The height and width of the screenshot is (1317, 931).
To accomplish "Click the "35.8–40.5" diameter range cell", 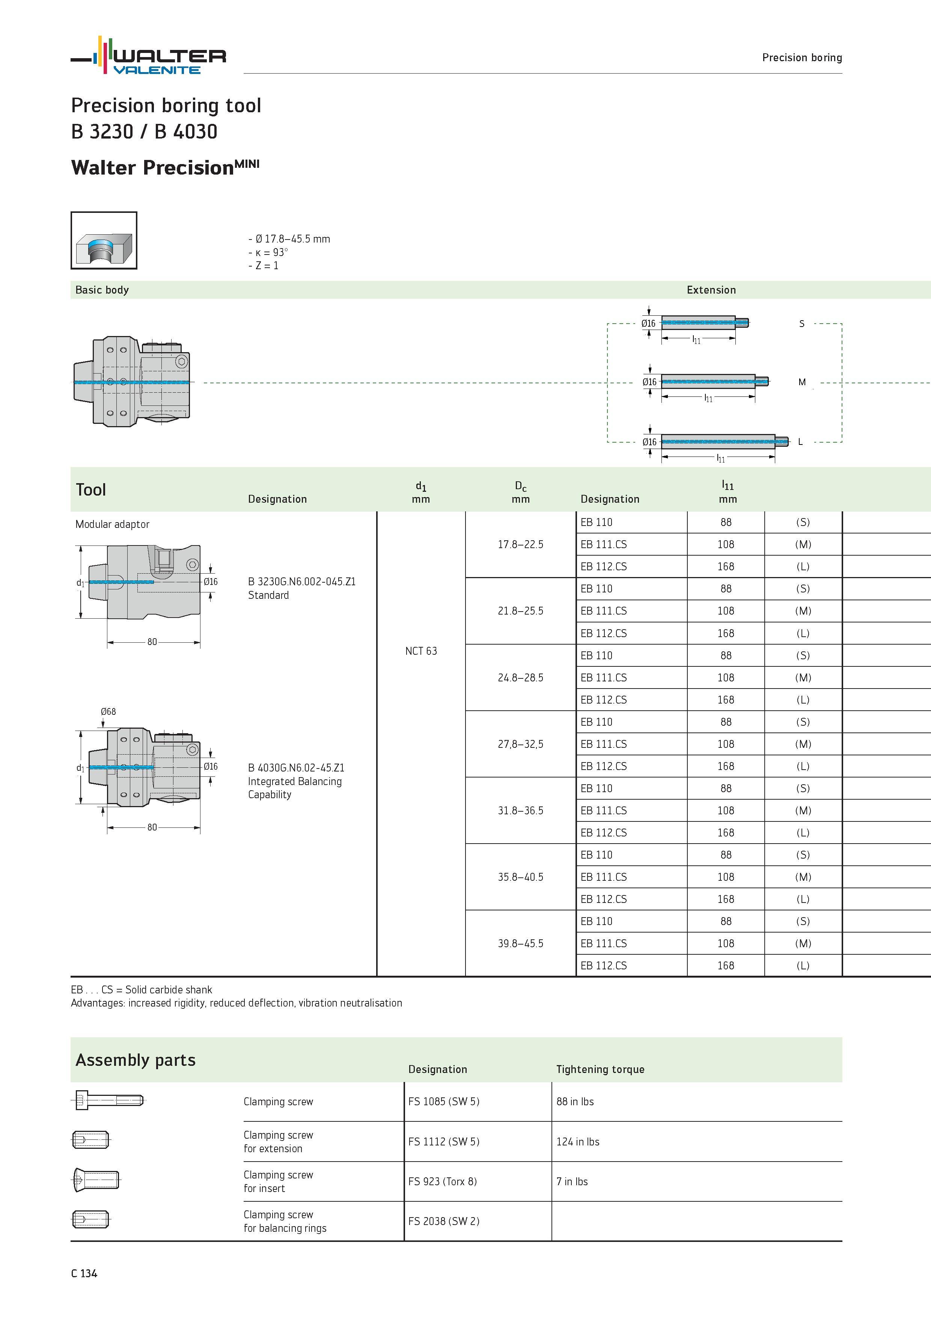I will click(520, 877).
